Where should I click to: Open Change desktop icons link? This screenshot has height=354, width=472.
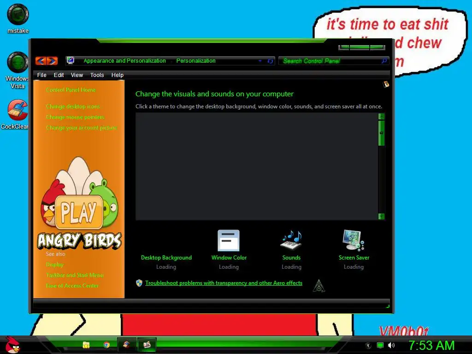point(73,106)
